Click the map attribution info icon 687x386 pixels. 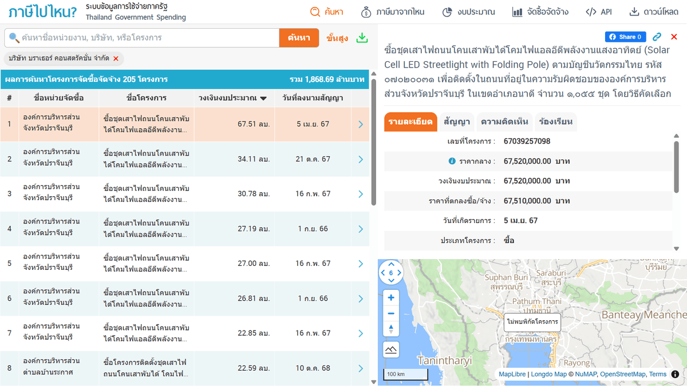(x=676, y=375)
